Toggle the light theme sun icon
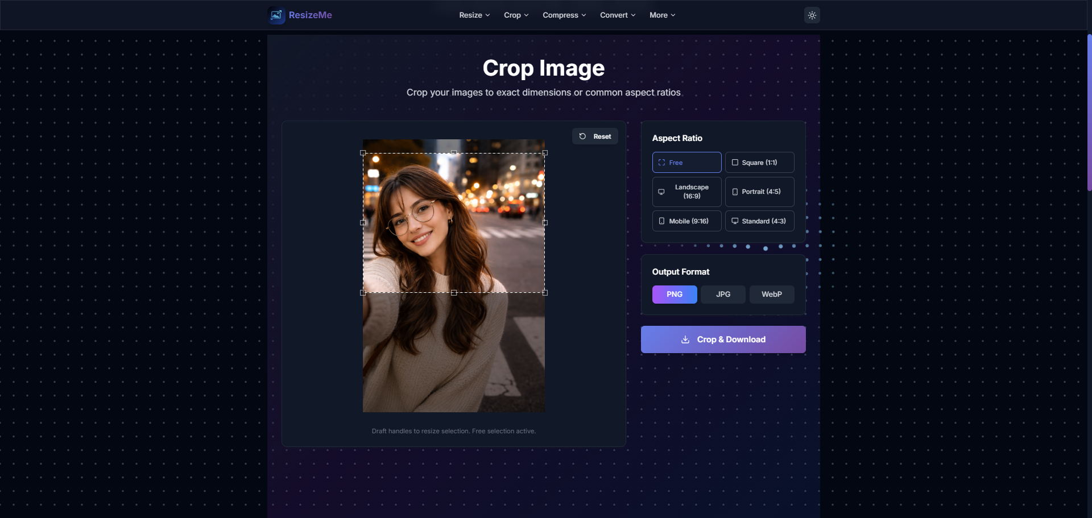1092x518 pixels. (x=812, y=15)
